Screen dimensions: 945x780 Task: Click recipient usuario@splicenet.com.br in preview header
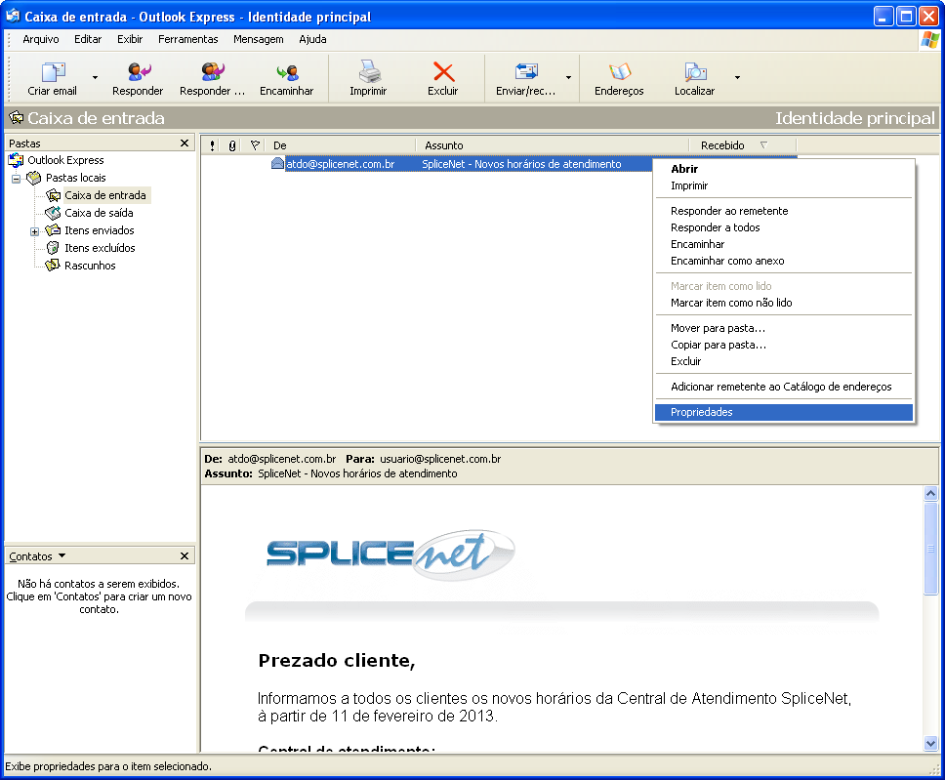point(440,459)
